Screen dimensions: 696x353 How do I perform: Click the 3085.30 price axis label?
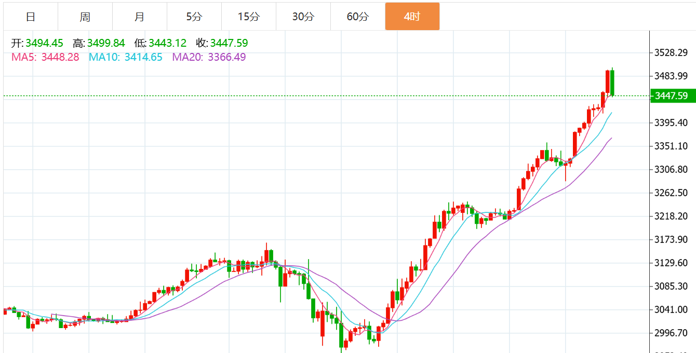point(672,286)
